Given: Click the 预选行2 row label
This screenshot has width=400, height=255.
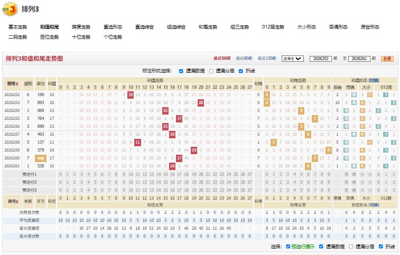Looking at the screenshot, I should coord(30,183).
